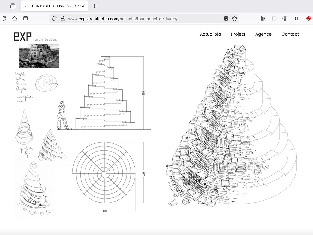313x235 pixels.
Task: Click the blue extension icon
Action: (x=296, y=19)
